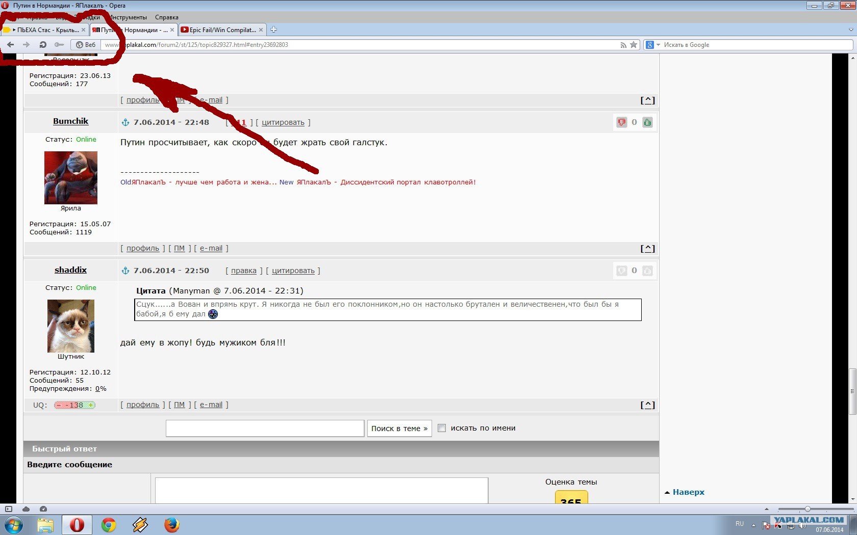This screenshot has height=535, width=857.
Task: Click the plus on shaddix's UQ rating bar
Action: (90, 405)
